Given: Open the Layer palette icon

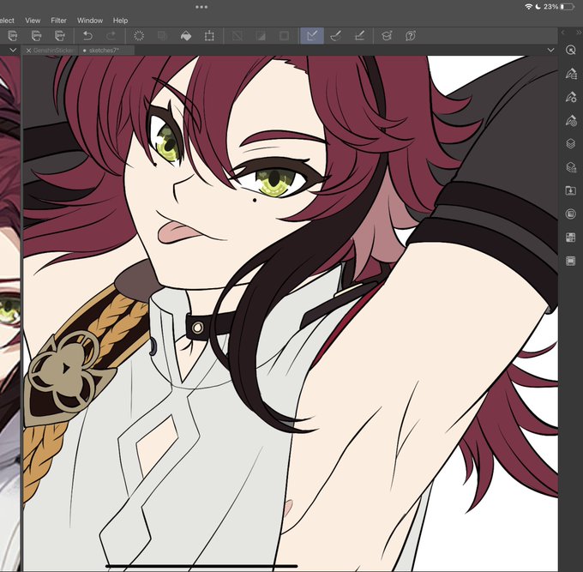Looking at the screenshot, I should coord(570,143).
